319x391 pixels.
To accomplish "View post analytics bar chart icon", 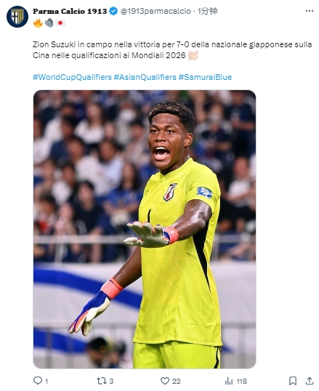I will (229, 381).
